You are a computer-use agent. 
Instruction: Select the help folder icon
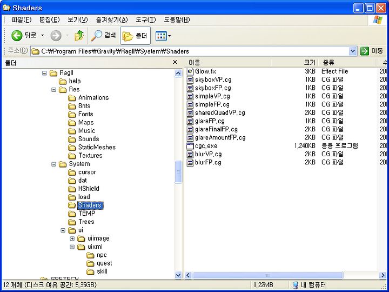(x=63, y=81)
